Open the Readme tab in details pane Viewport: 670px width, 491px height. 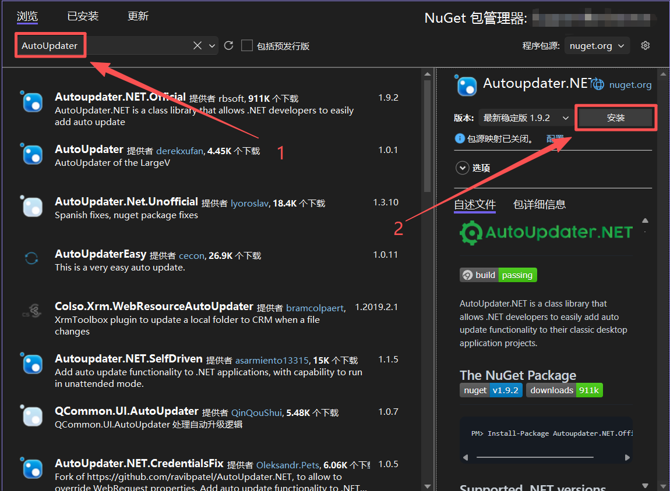[x=475, y=205]
